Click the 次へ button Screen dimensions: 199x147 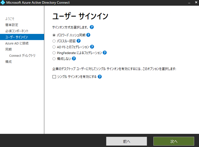(x=174, y=141)
